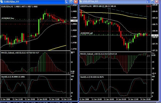The width and height of the screenshot is (161, 103).
Task: Click the 108.75 price level on USDJPY axis
Action: [155, 24]
